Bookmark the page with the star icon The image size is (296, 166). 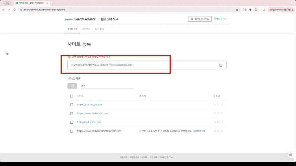pyautogui.click(x=237, y=10)
